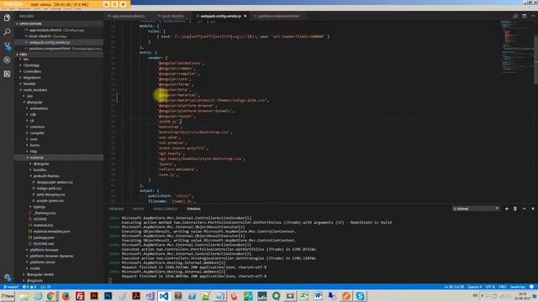Open LICENSE file in explorer
This screenshot has width=538, height=302.
[40, 219]
